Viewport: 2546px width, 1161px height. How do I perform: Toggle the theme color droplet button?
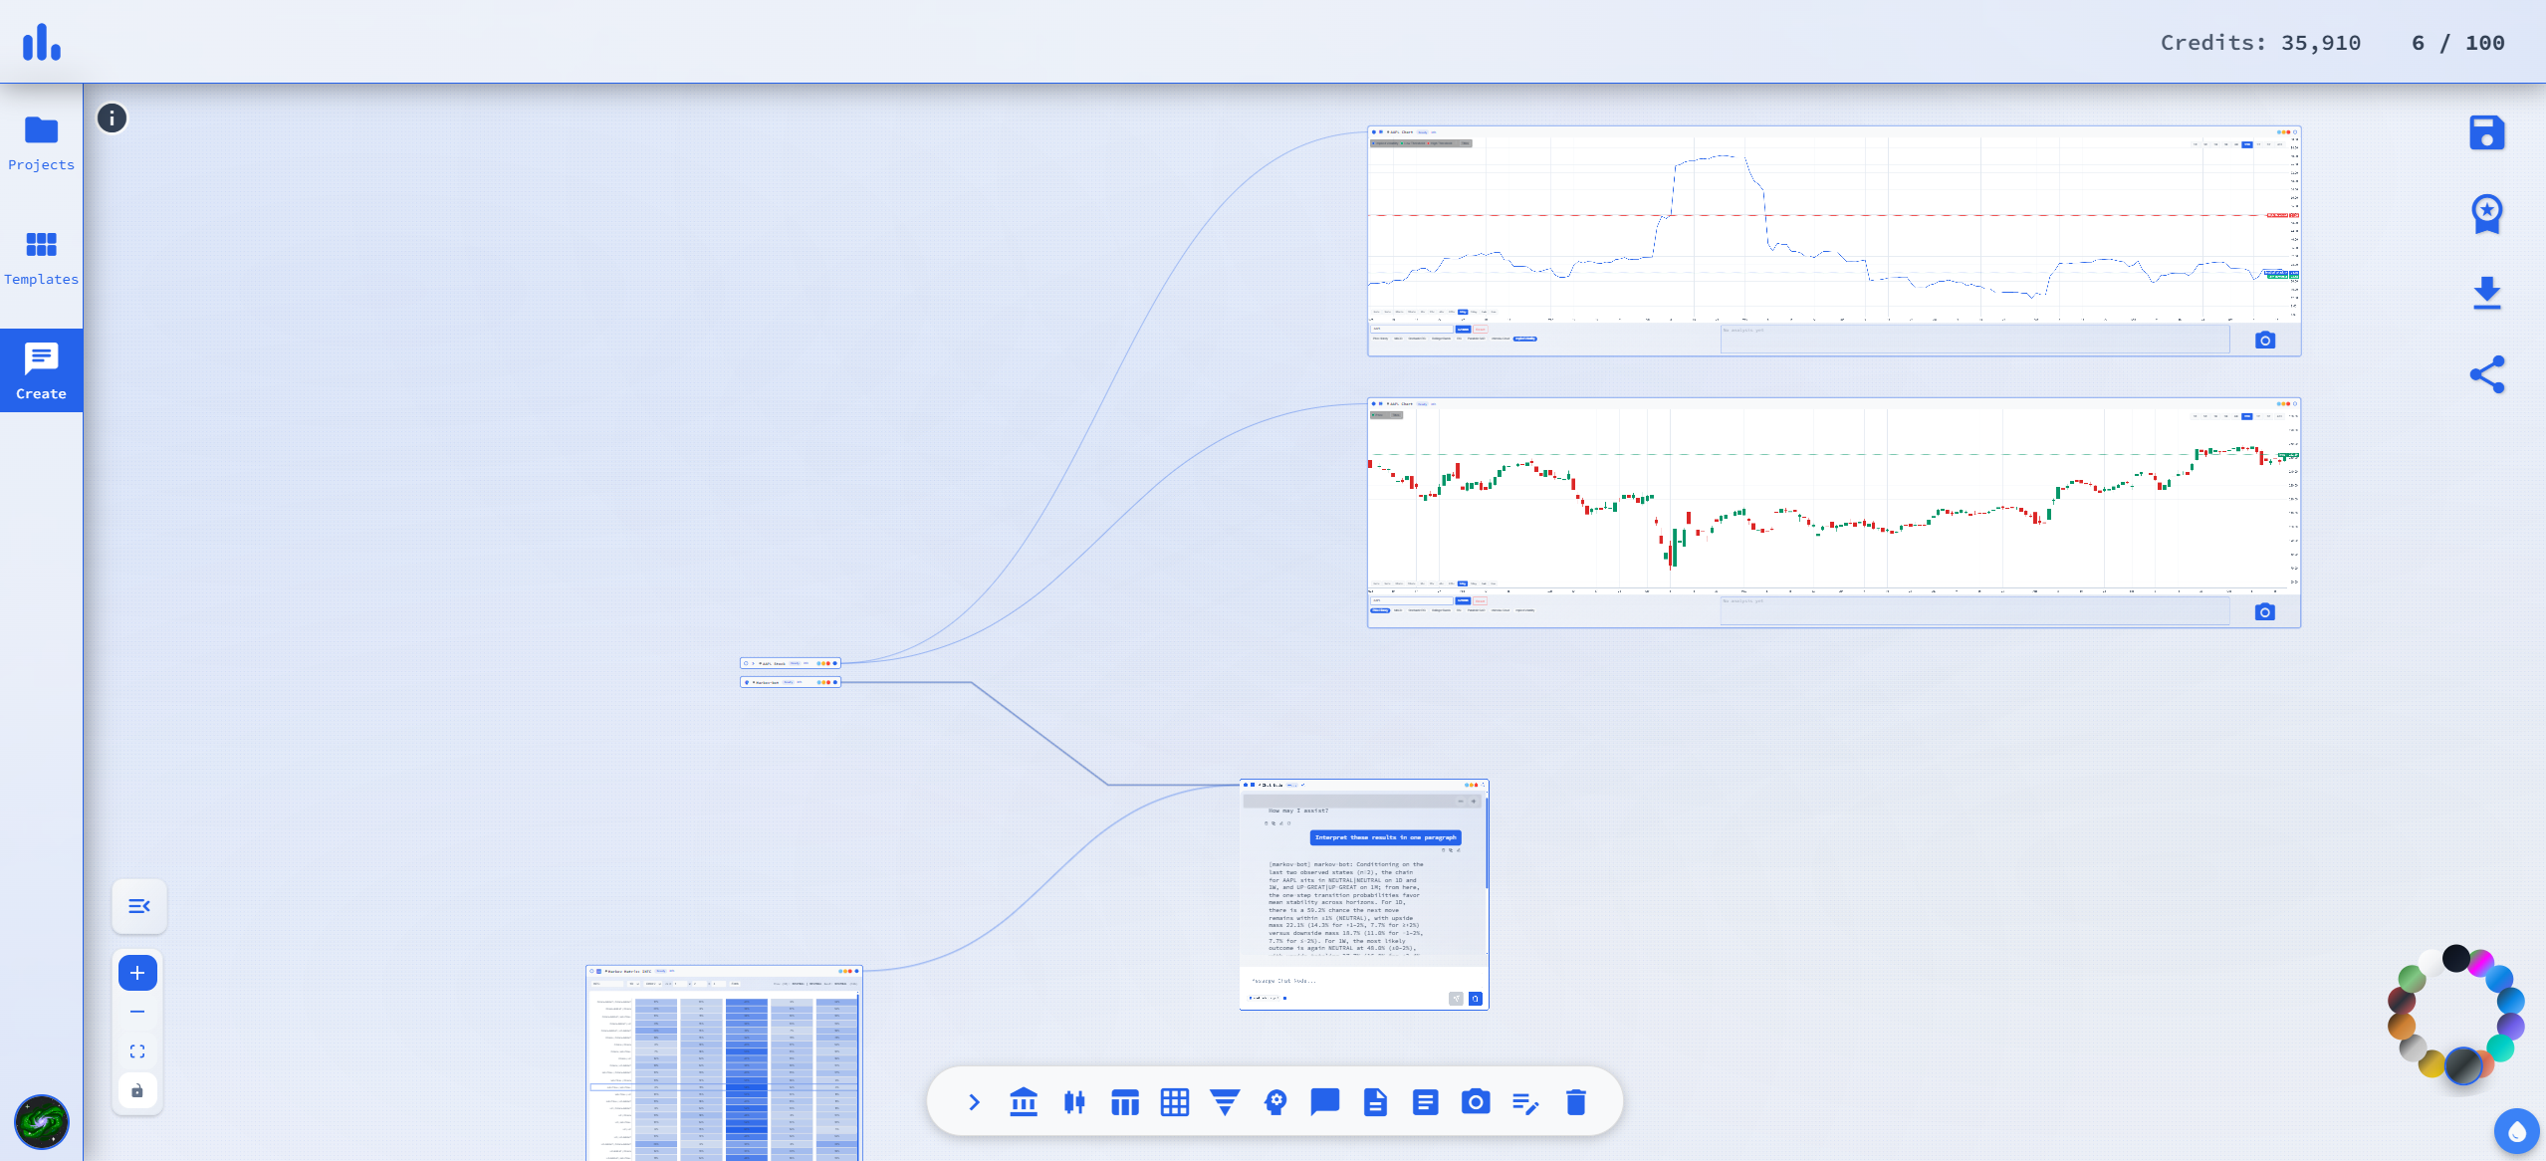tap(2516, 1131)
